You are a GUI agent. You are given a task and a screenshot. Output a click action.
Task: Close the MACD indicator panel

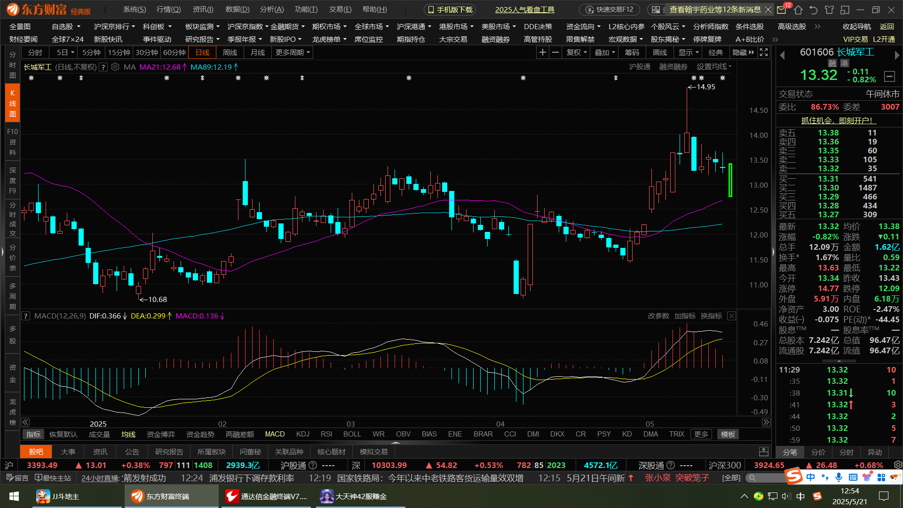[731, 316]
